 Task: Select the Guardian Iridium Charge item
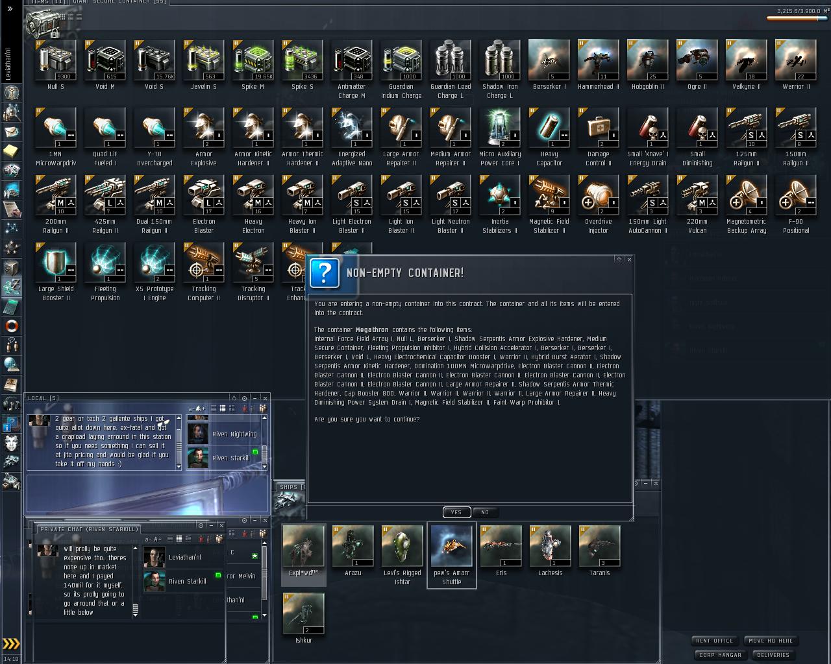click(401, 69)
